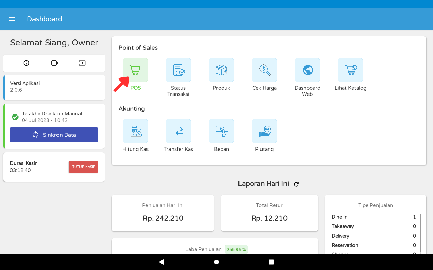The image size is (433, 270).
Task: Open the Produk box icon
Action: tap(221, 70)
